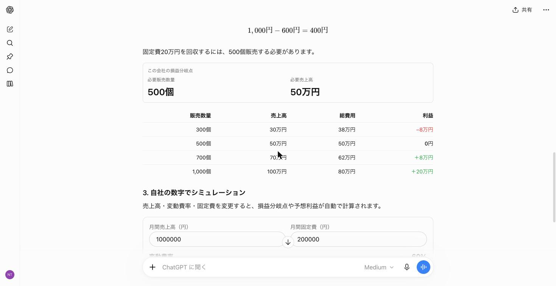Click the 必要販売数量 label
Image resolution: width=556 pixels, height=286 pixels.
[x=161, y=80]
